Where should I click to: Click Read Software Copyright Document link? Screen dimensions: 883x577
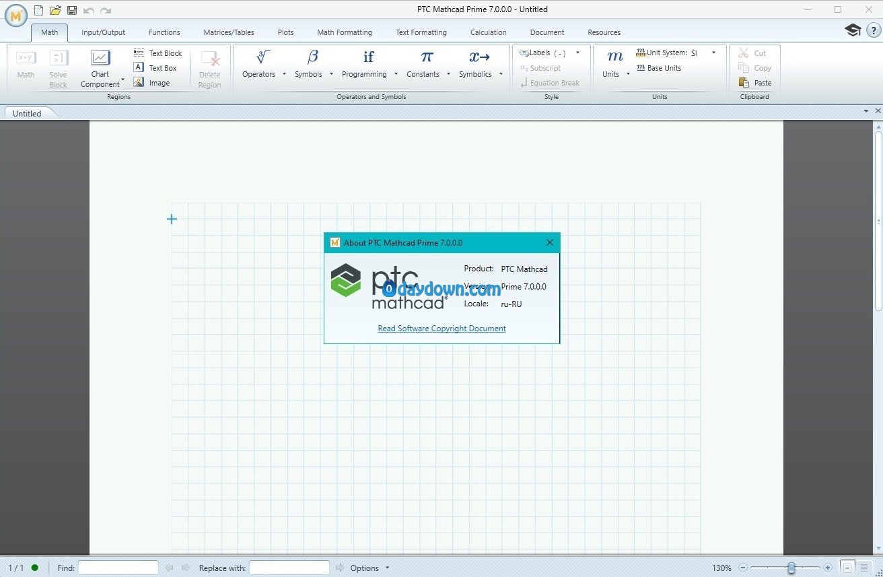(x=441, y=329)
